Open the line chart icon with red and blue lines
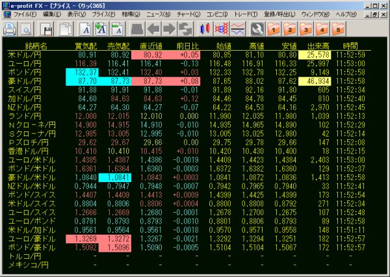This screenshot has width=390, height=277. tap(237, 29)
